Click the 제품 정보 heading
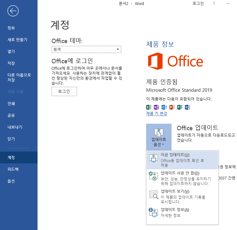The height and width of the screenshot is (230, 237). (x=160, y=44)
